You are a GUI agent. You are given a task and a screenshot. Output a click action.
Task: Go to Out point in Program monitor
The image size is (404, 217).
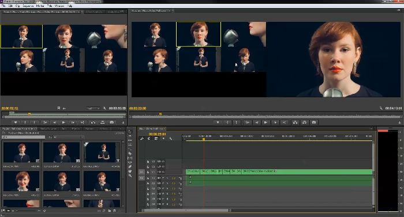284,123
